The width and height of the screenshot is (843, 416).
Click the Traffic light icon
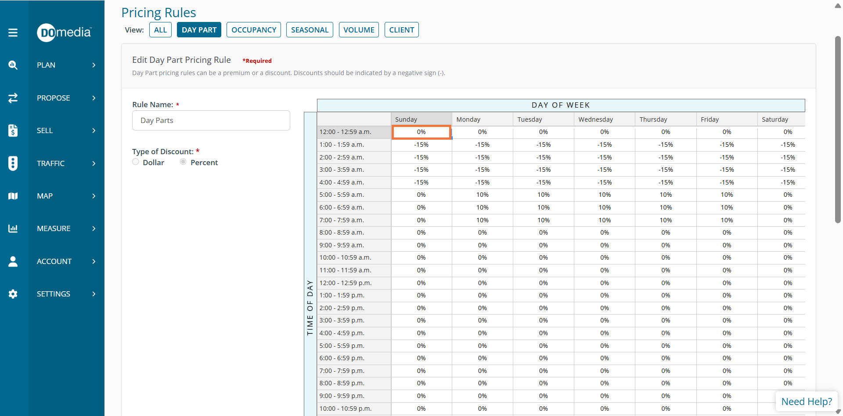(x=13, y=163)
